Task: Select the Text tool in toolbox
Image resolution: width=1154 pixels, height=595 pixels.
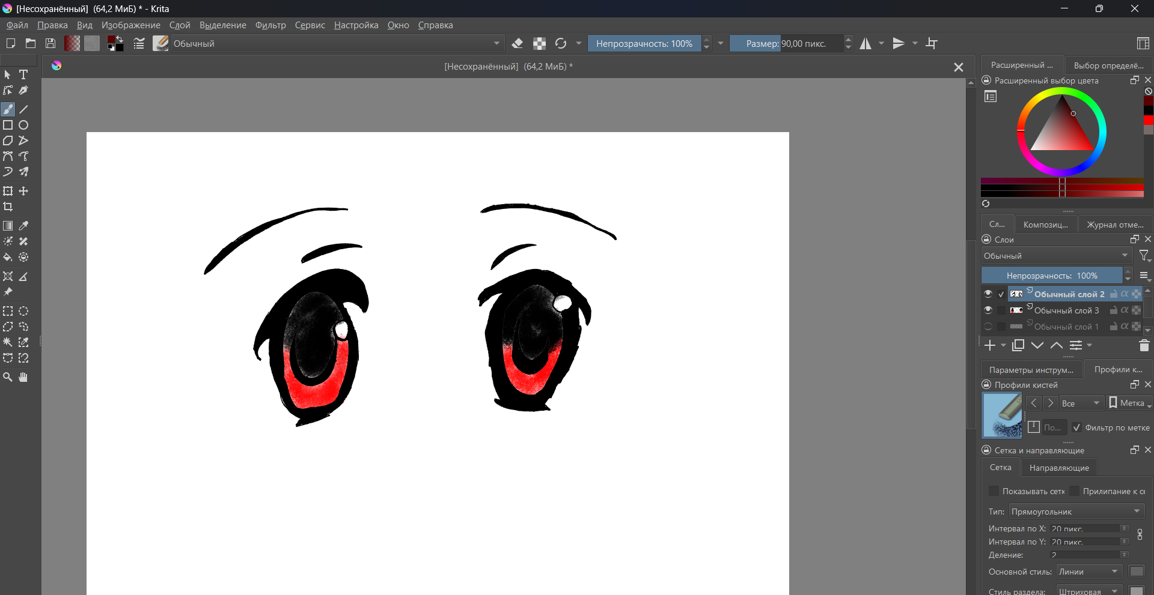Action: point(23,74)
